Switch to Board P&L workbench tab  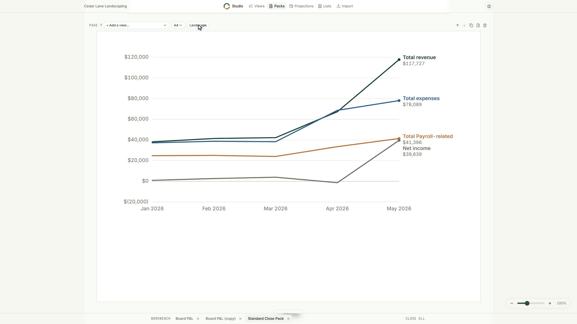click(x=184, y=319)
